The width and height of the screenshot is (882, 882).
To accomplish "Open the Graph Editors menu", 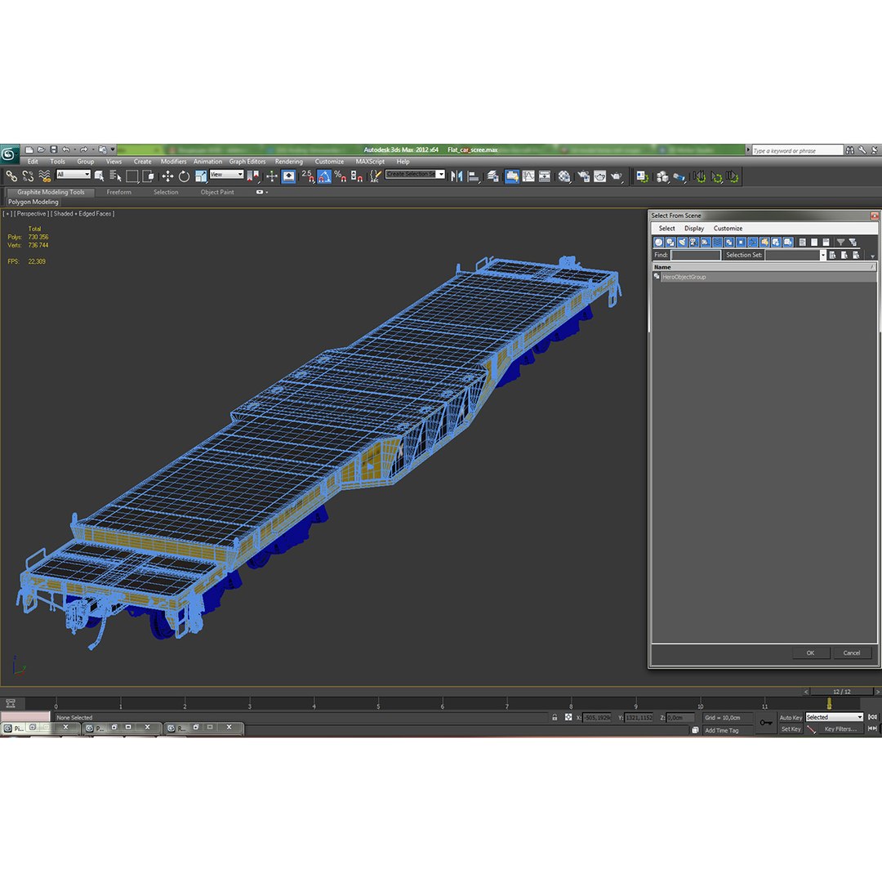I will (247, 162).
